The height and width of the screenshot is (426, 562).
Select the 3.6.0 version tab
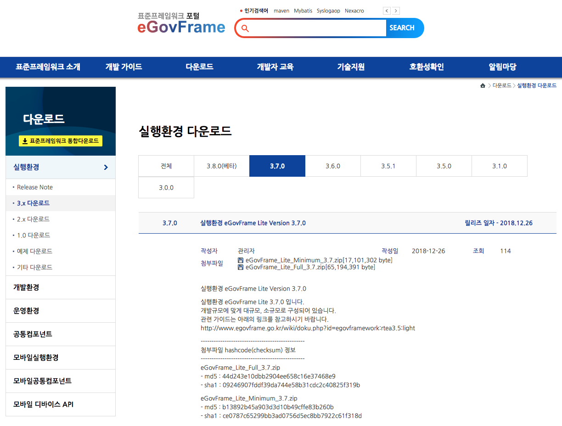(x=333, y=166)
